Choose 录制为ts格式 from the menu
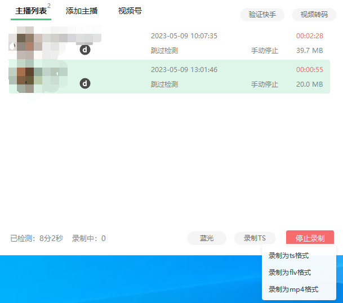Screen dimensions: 343x303 pos(288,256)
